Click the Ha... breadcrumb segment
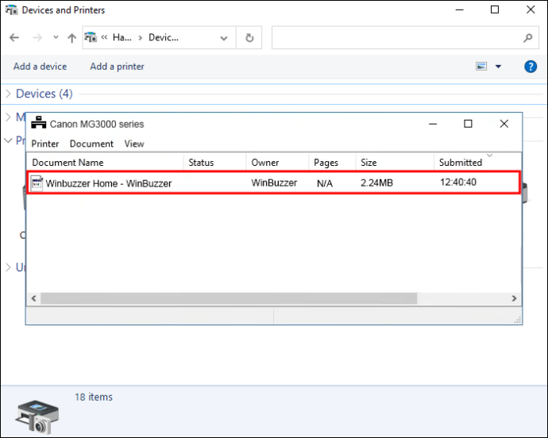 click(x=122, y=37)
